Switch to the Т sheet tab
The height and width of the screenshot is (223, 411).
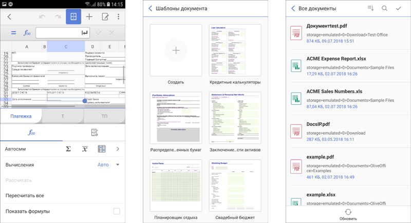click(63, 116)
